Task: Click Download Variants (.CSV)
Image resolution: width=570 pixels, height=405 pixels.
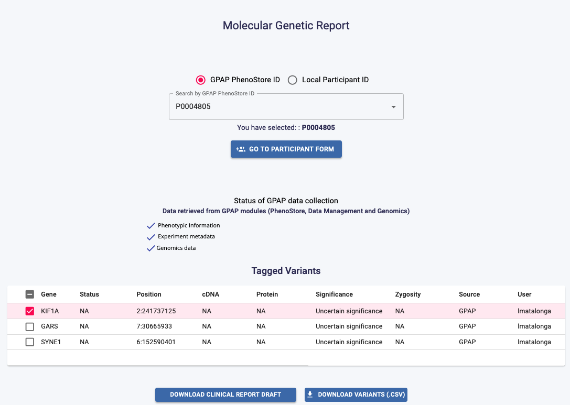Action: coord(356,395)
